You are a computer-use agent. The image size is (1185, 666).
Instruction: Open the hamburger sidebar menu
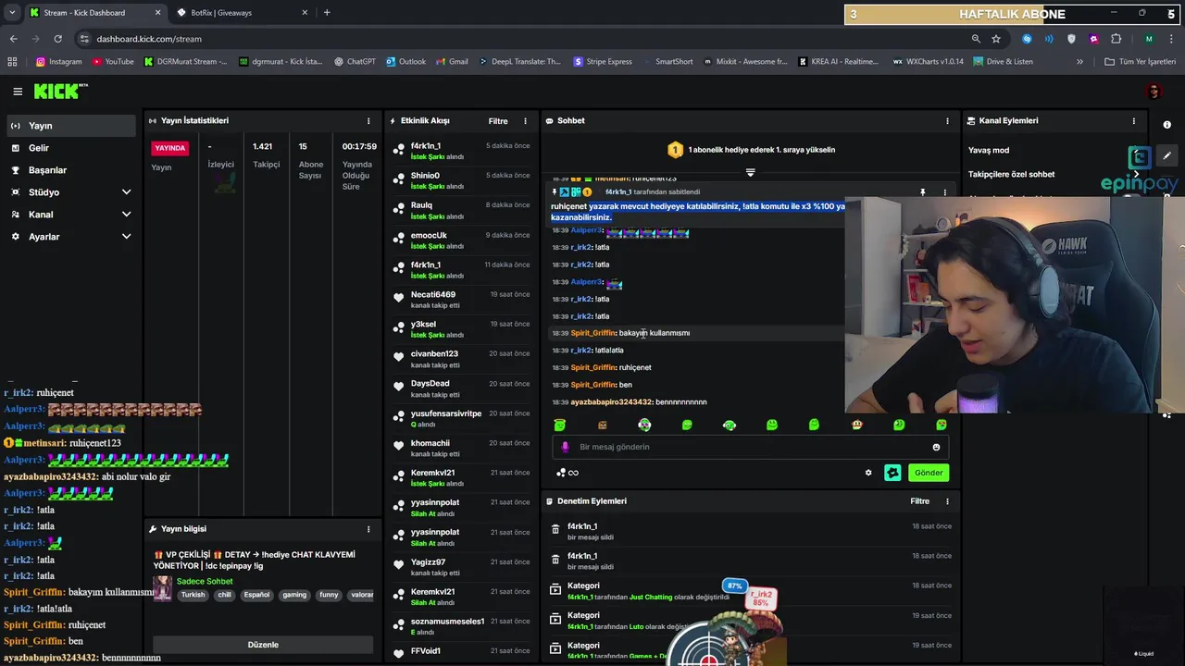18,92
